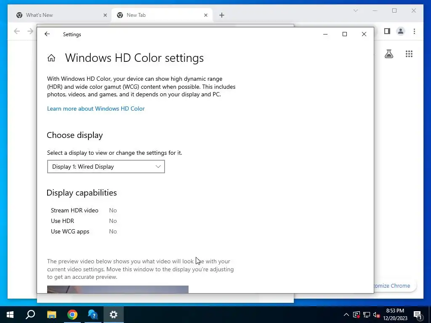Close the What's New tab
The image size is (431, 323).
[x=105, y=15]
